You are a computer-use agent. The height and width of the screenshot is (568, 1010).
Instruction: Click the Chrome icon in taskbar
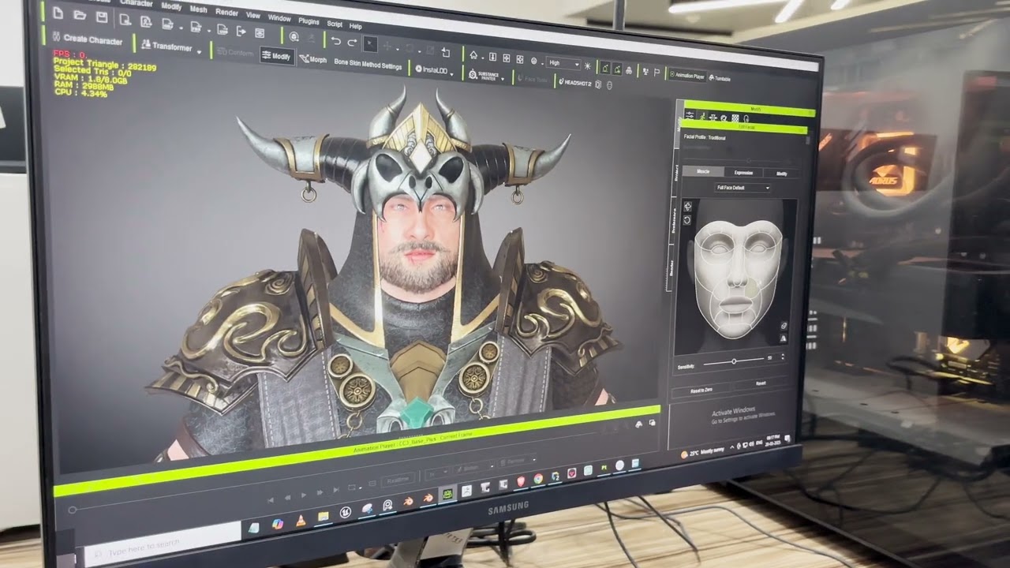[538, 479]
